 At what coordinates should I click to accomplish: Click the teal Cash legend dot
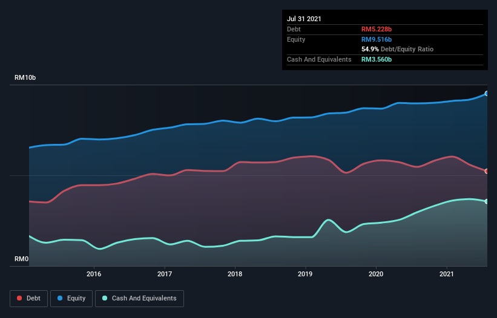[105, 298]
